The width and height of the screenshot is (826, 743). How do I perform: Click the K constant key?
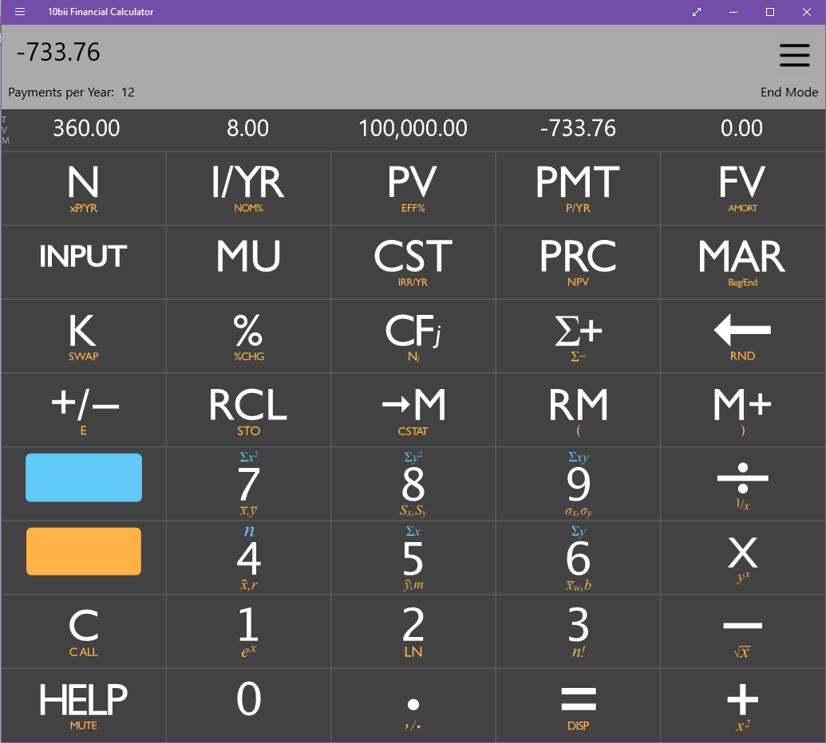(x=84, y=336)
